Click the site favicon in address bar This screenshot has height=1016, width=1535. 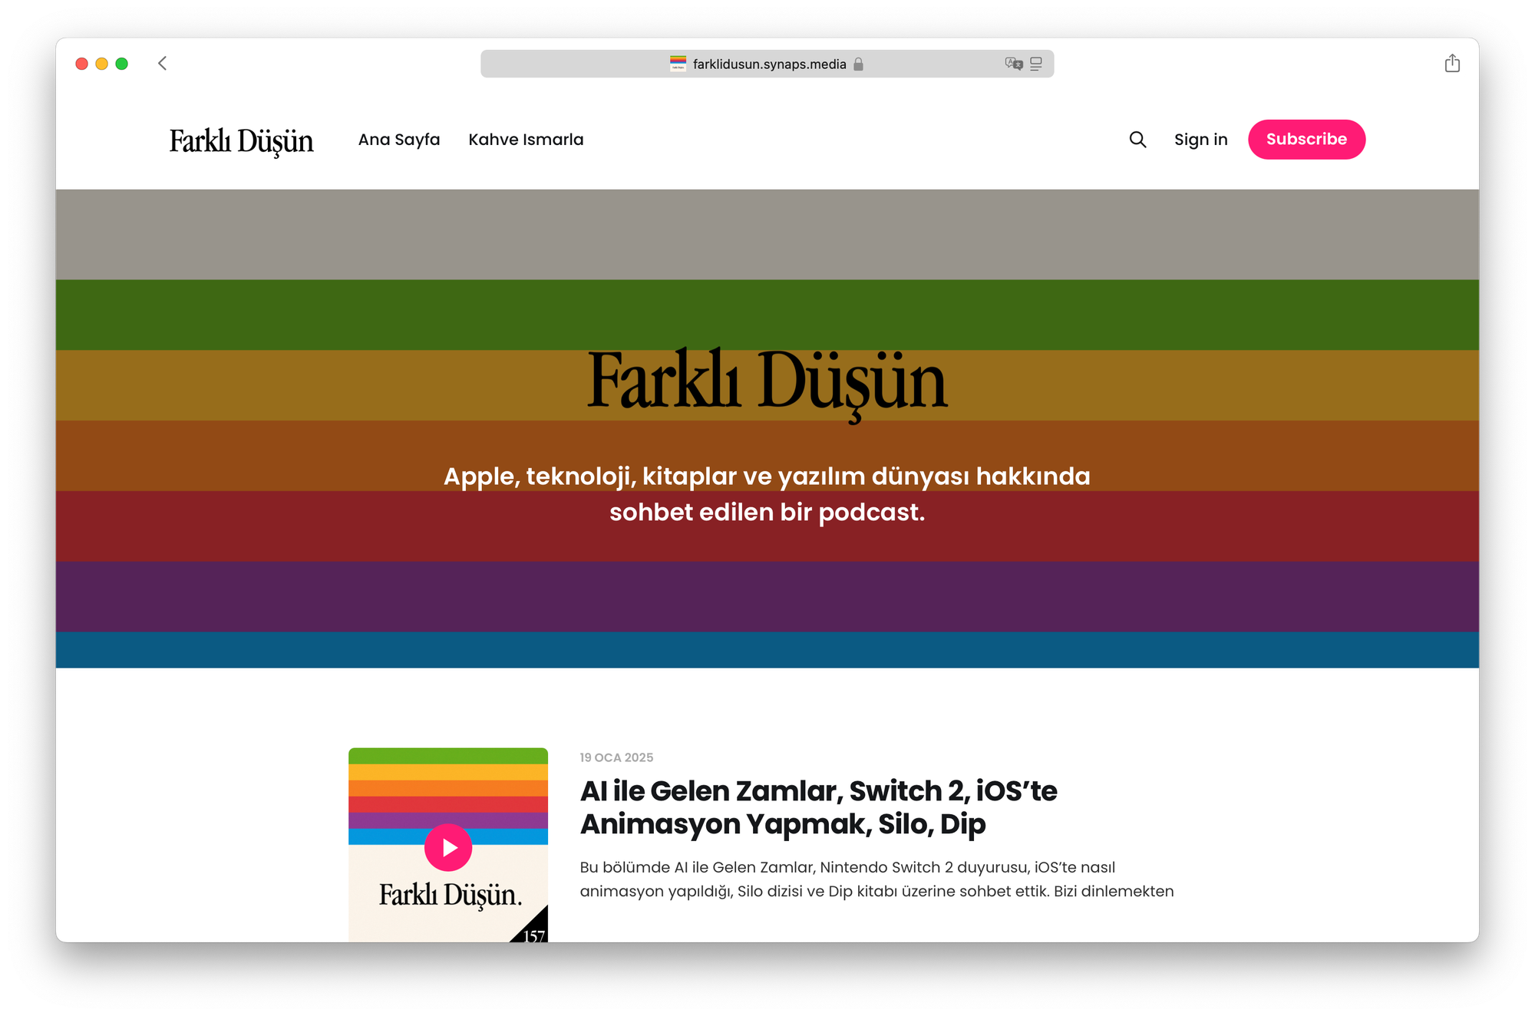[x=678, y=64]
